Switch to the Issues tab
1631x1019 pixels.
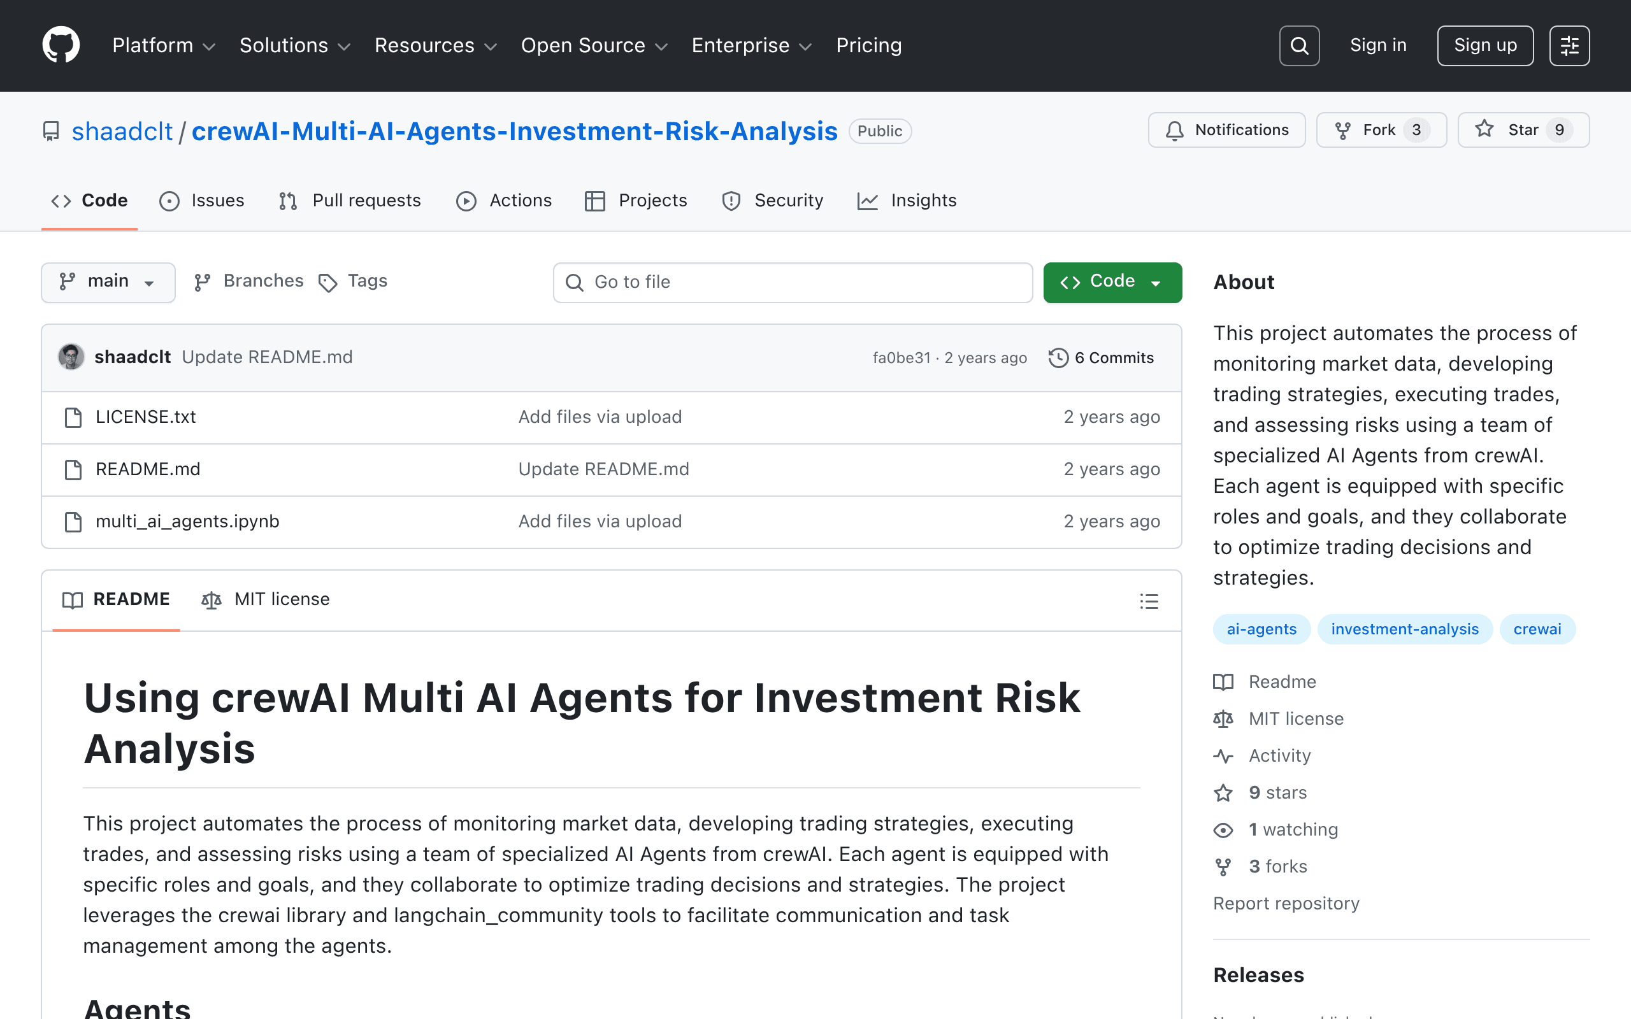(202, 201)
